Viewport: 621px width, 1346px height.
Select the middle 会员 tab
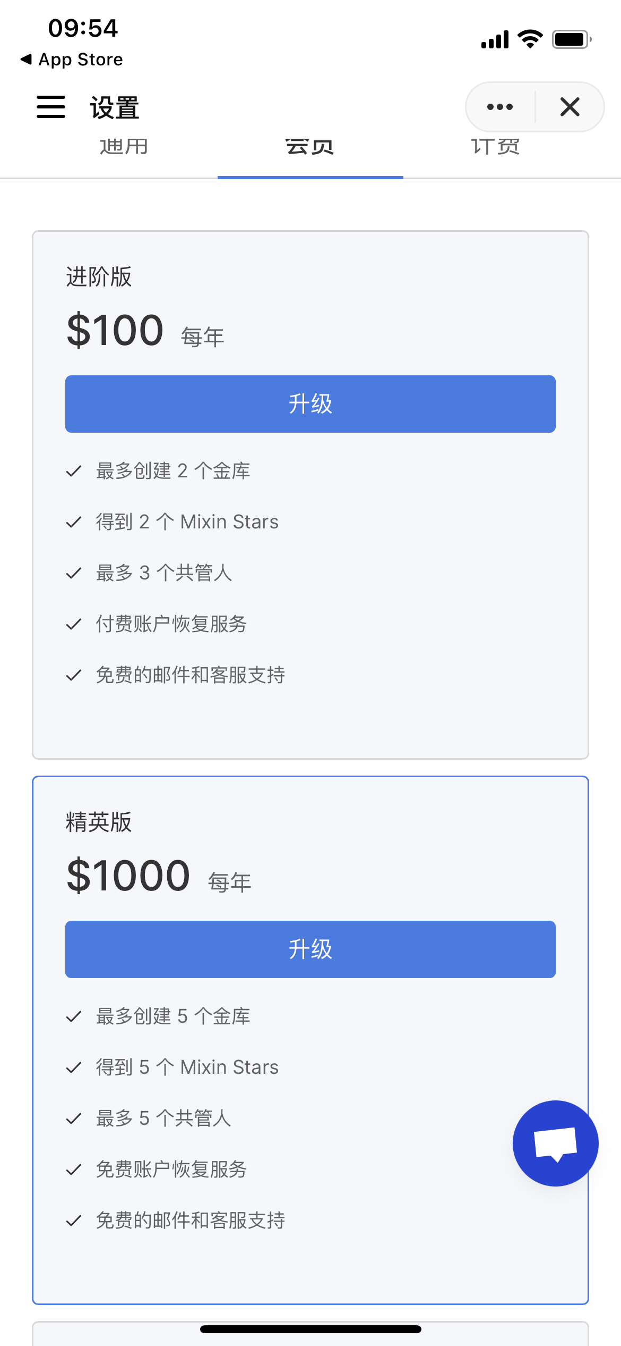310,147
